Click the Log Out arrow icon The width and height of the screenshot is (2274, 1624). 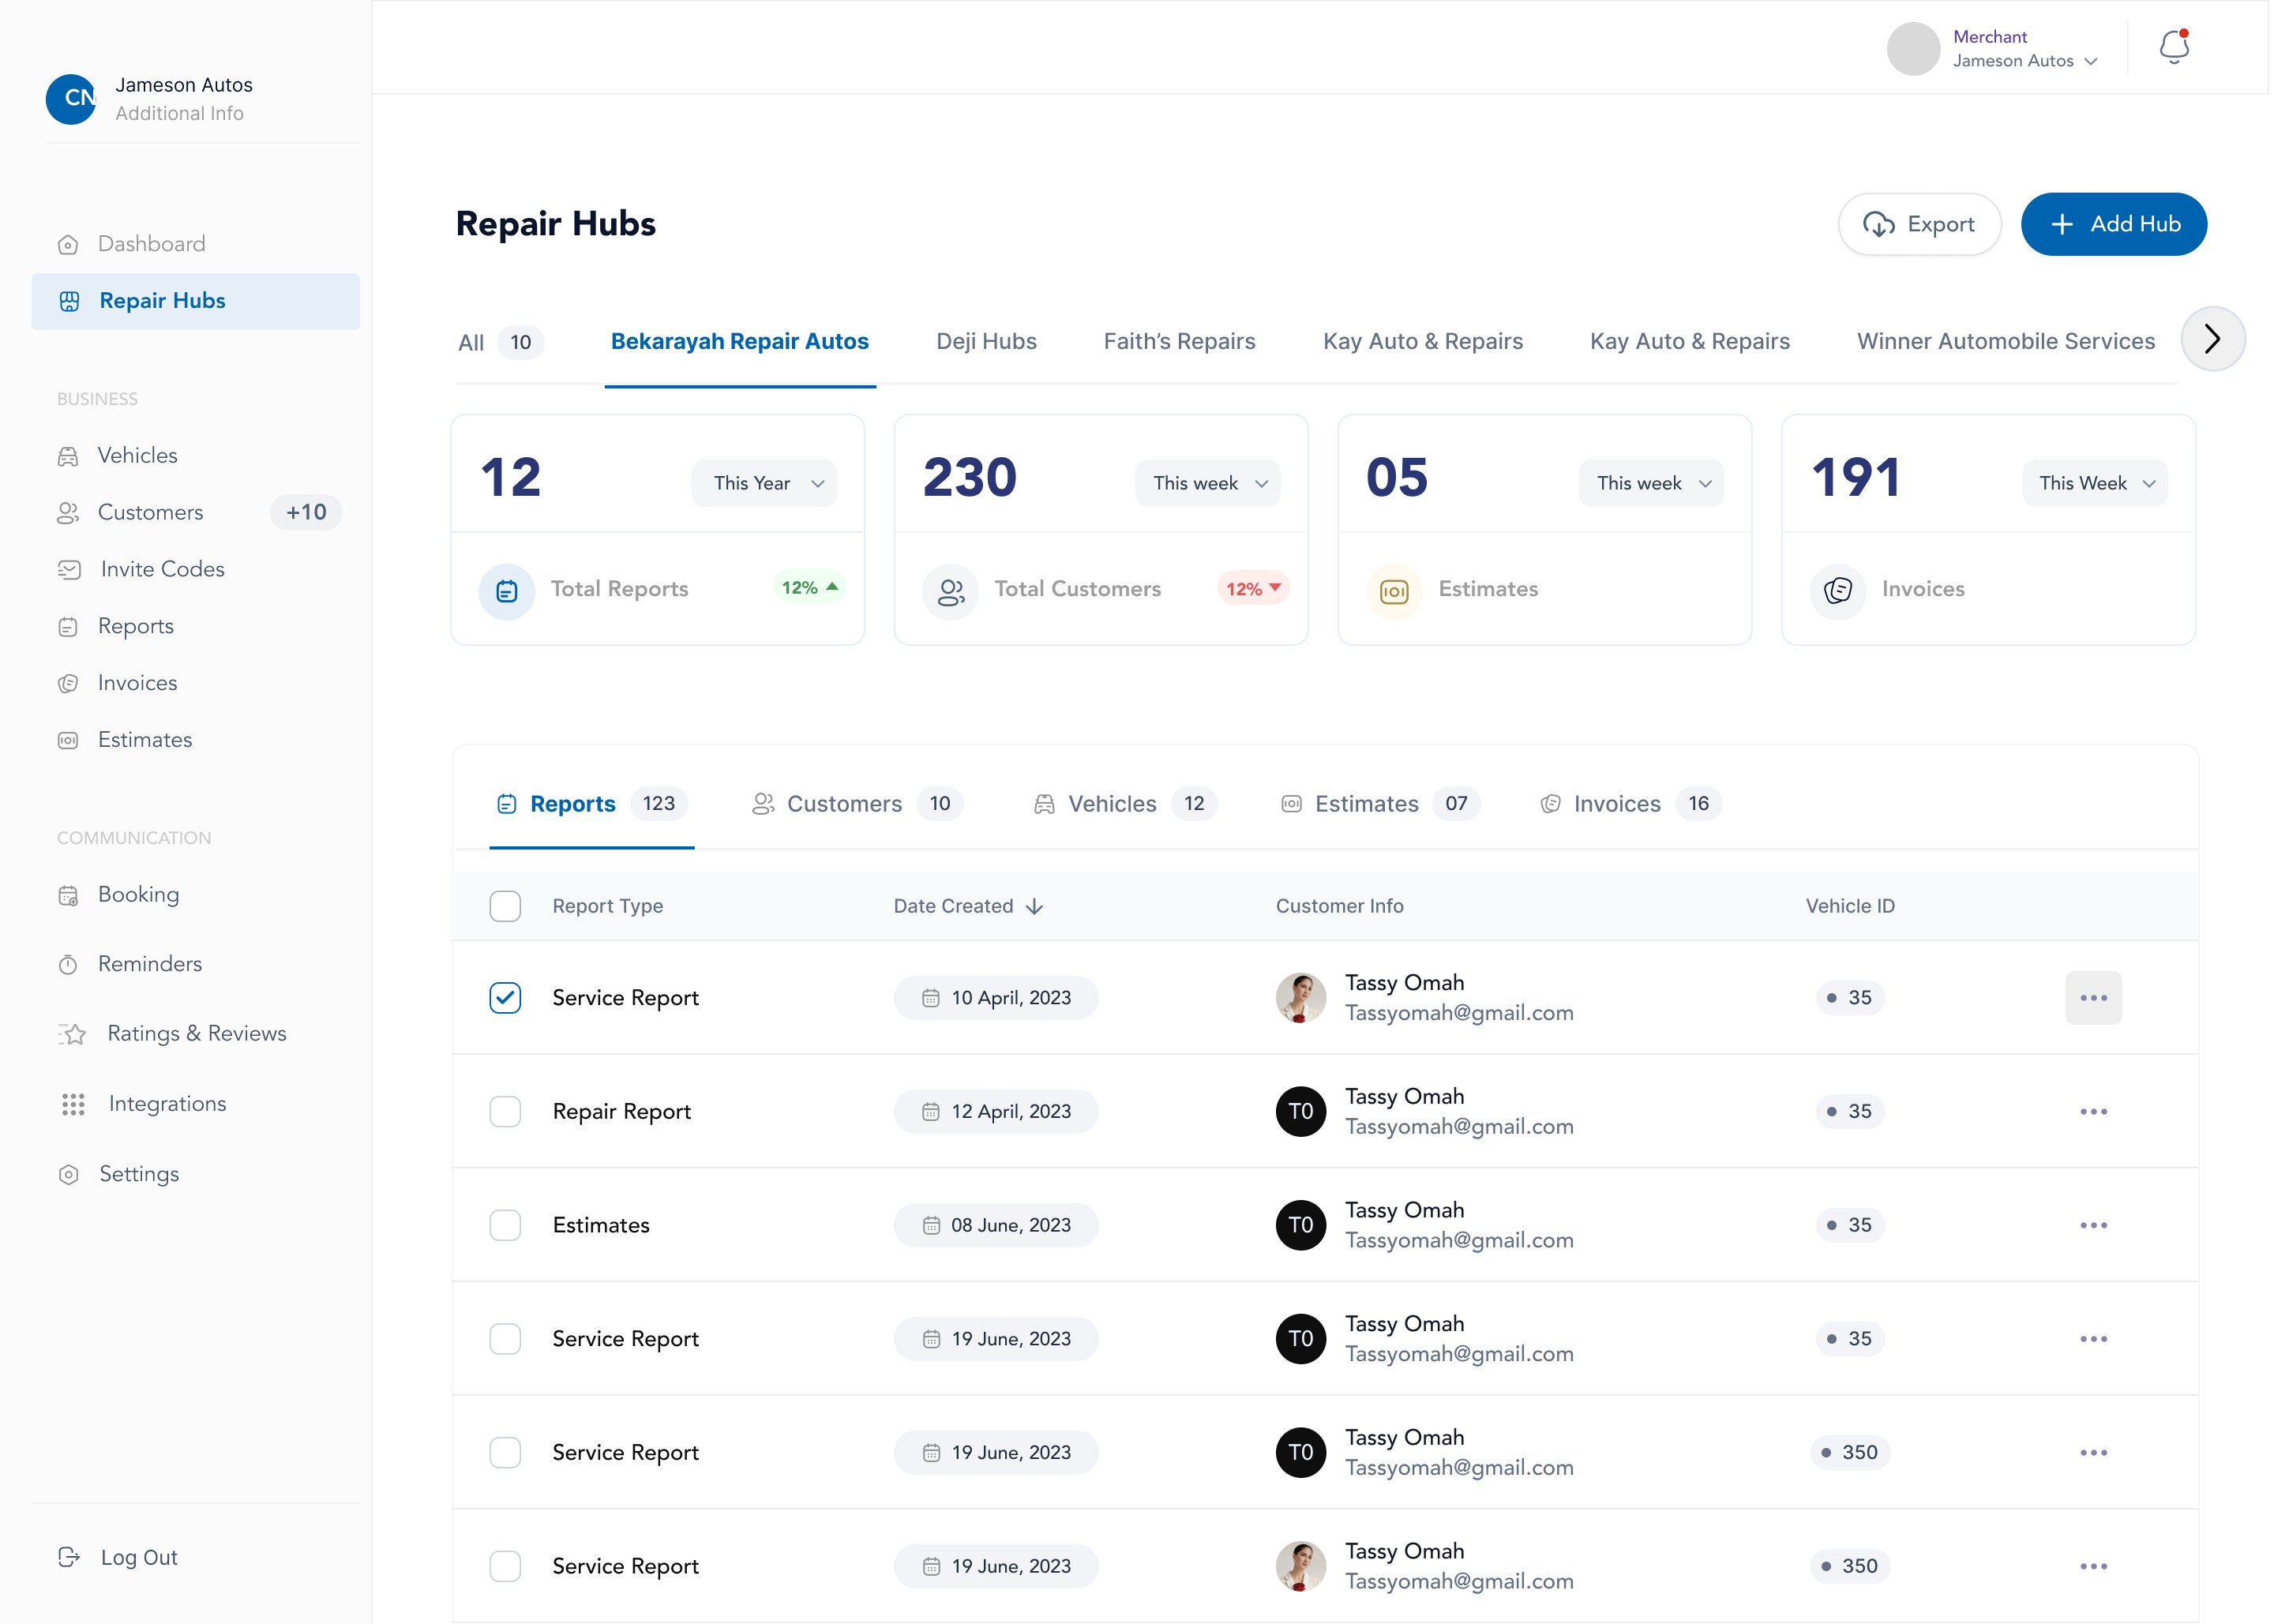point(69,1557)
